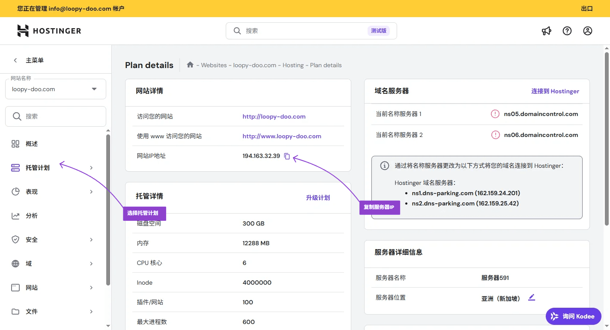Click the home icon in breadcrumb
This screenshot has width=610, height=330.
click(x=190, y=65)
